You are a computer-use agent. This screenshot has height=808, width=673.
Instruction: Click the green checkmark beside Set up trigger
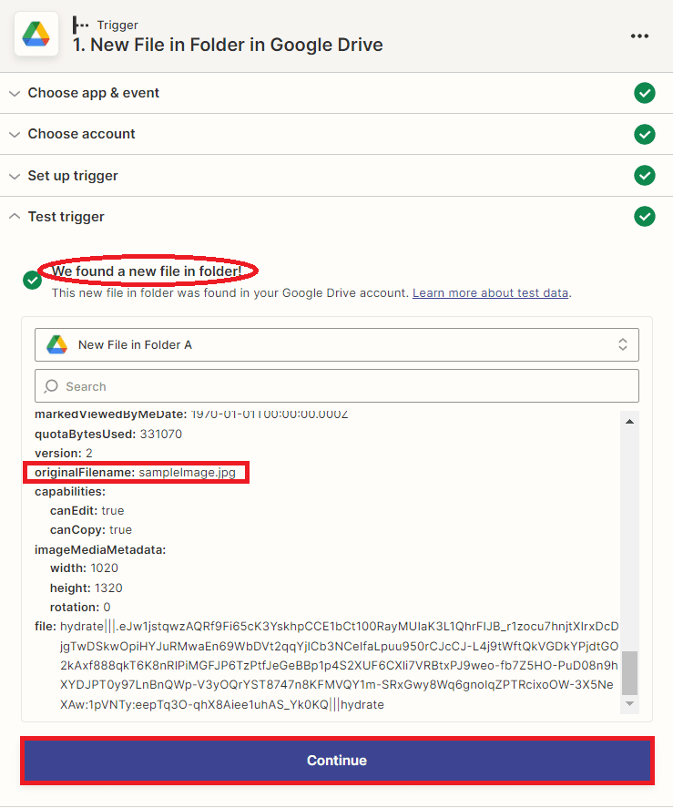(645, 175)
